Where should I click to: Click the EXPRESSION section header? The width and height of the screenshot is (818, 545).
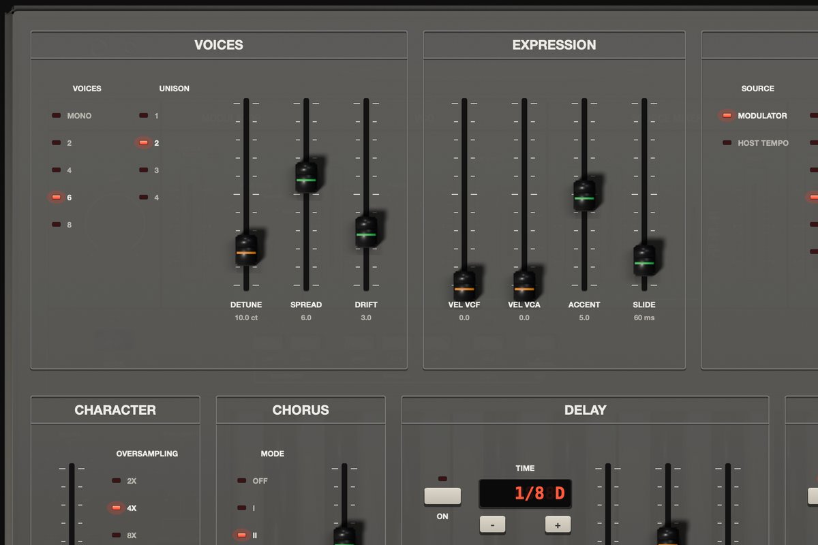click(554, 45)
